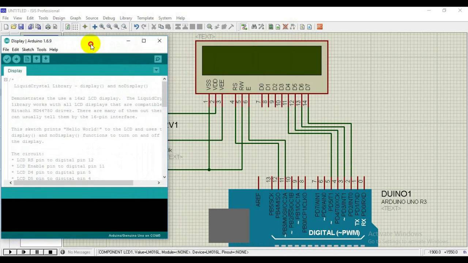Click the Center at Cursor pan icon
468x263 pixels.
click(x=95, y=27)
